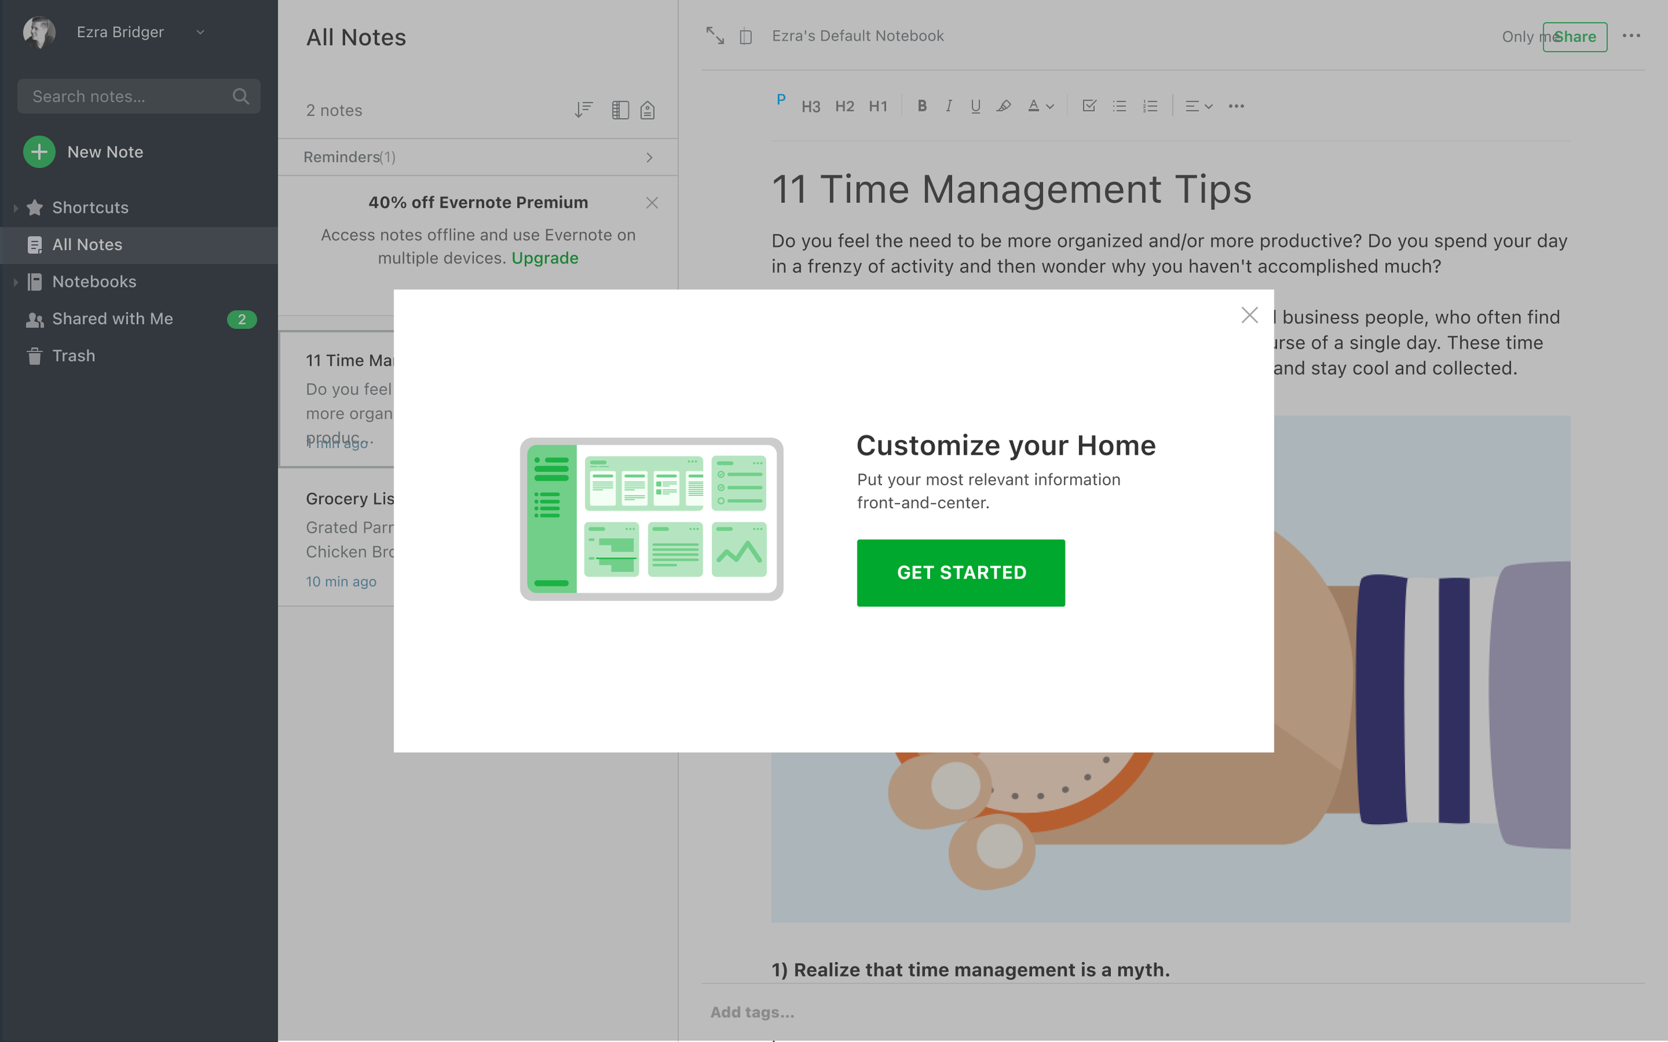Toggle italic text formatting

pos(949,106)
